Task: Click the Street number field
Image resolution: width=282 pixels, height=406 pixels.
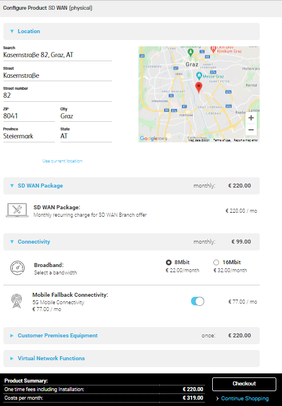Action: click(x=58, y=95)
